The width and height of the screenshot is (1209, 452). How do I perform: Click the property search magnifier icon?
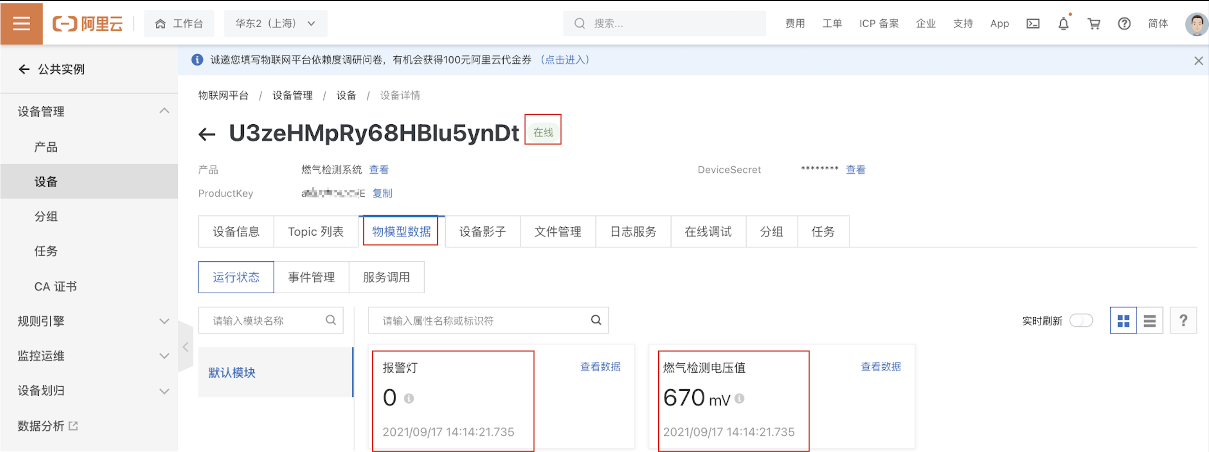596,320
